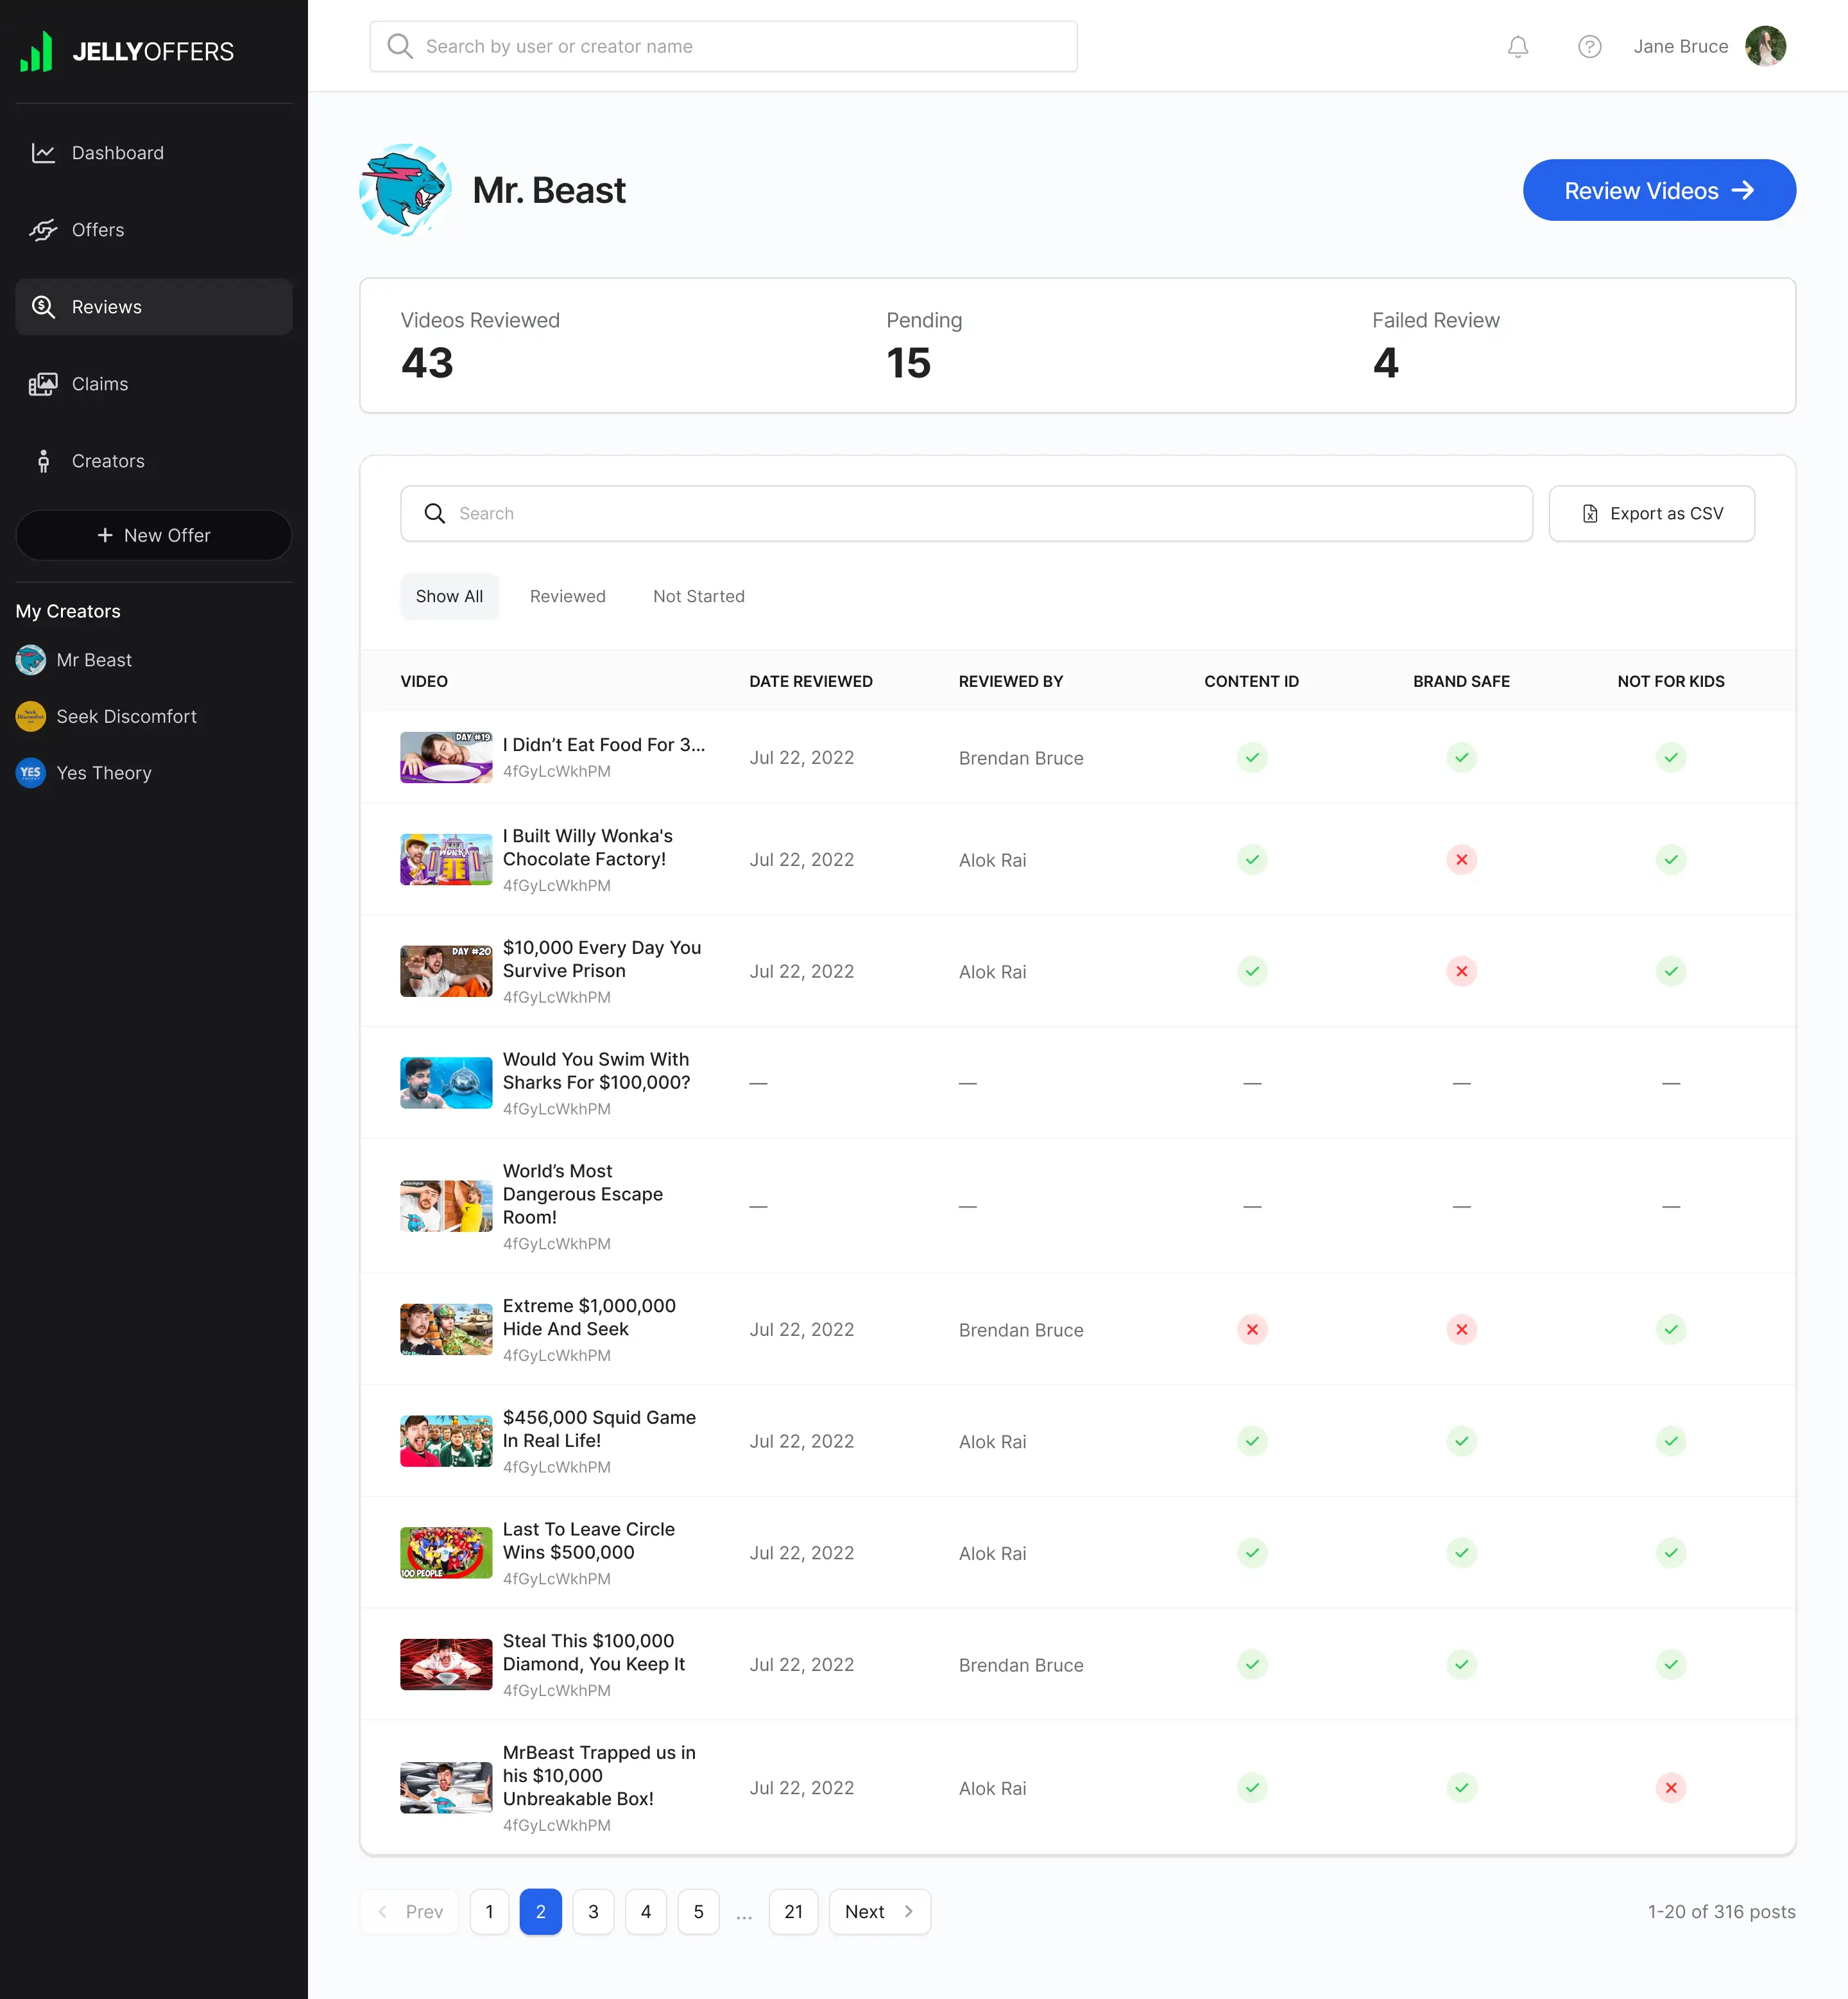Screen dimensions: 1848x1999
Task: Focus the user or creator name search
Action: (x=723, y=46)
